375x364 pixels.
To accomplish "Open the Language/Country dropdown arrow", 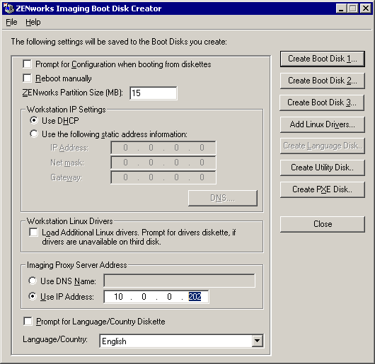I will click(x=258, y=341).
